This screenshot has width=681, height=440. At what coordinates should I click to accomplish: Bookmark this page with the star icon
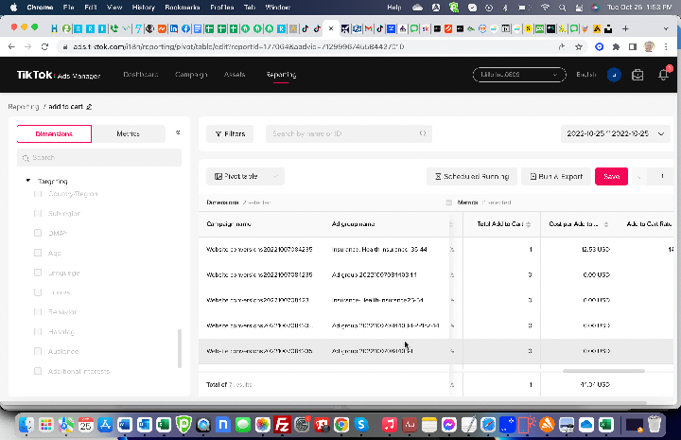[x=578, y=46]
